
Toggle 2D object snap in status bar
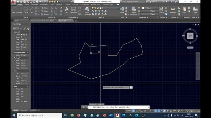[x=159, y=111]
